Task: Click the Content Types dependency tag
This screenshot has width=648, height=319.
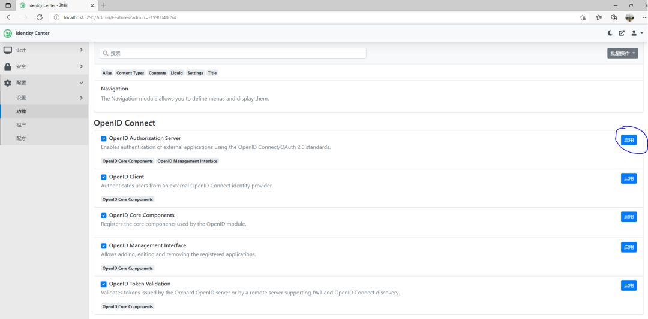Action: coord(130,73)
